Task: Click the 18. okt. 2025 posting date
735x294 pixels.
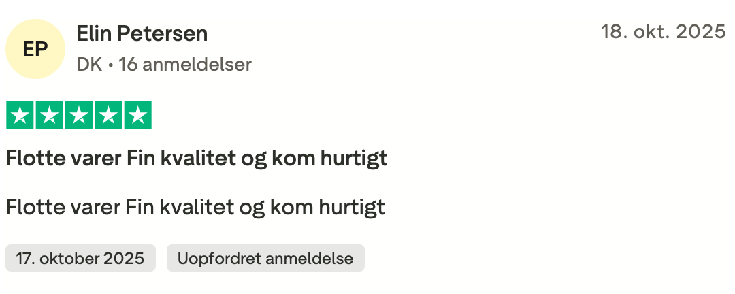Action: pos(663,32)
